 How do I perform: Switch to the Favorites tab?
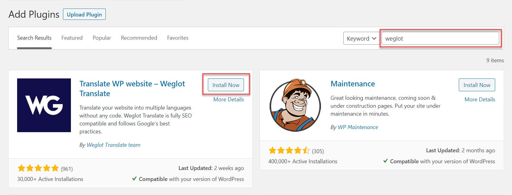coord(178,38)
